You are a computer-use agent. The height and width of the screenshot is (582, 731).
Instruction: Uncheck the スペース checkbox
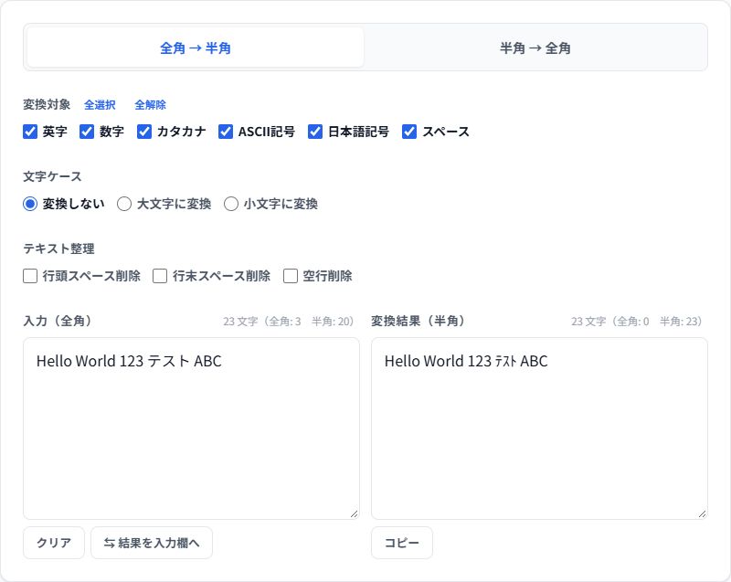tap(409, 132)
